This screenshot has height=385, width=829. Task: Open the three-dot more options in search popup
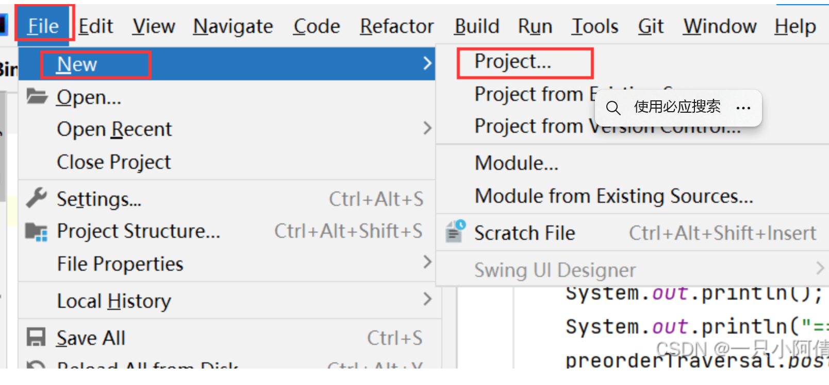[743, 108]
